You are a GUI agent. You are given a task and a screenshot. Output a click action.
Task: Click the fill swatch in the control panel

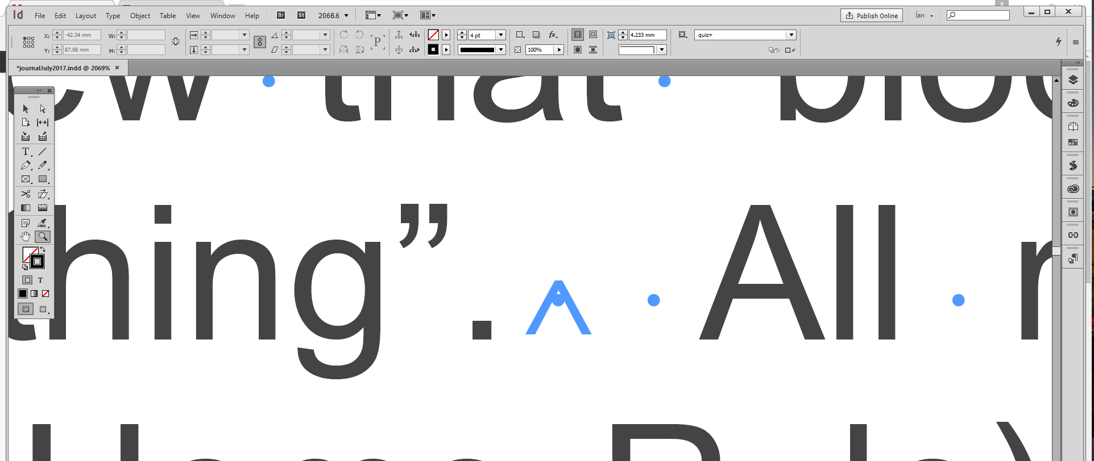point(433,35)
